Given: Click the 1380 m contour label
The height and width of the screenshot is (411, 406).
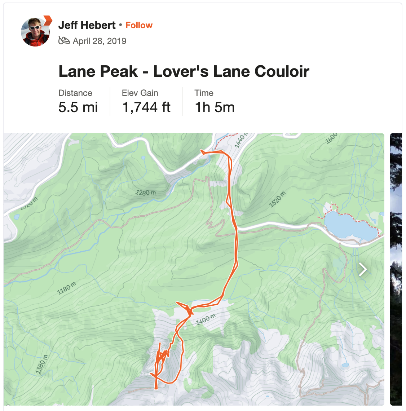Looking at the screenshot, I should click(42, 364).
